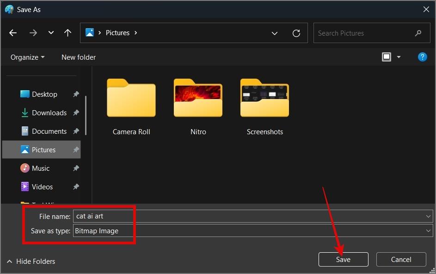436x274 pixels.
Task: Select the Nitro folder
Action: [x=198, y=107]
